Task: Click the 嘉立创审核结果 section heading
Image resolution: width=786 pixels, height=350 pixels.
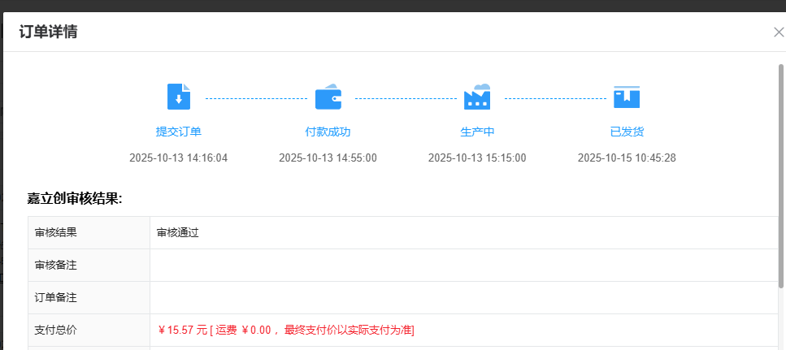Action: click(x=74, y=198)
